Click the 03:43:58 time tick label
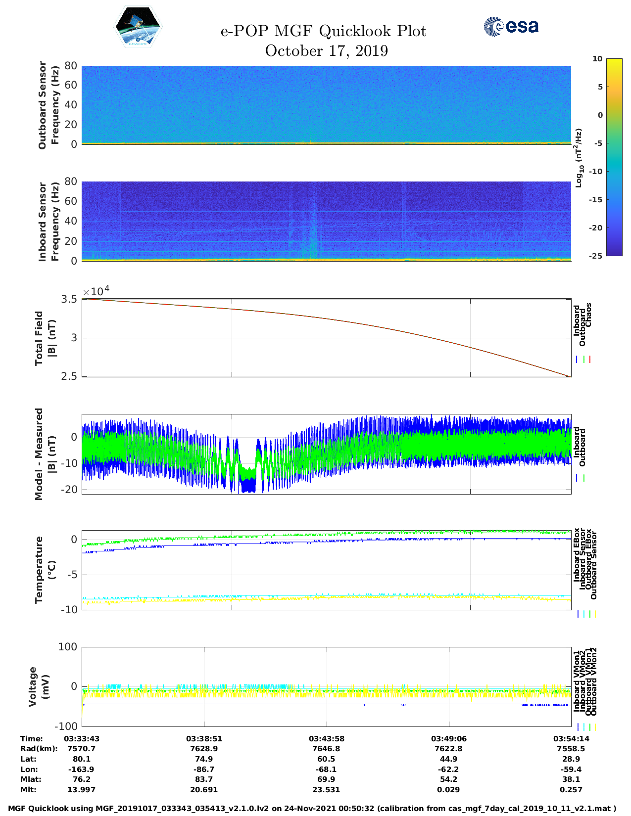Viewport: 631px width, 816px height. pos(326,739)
